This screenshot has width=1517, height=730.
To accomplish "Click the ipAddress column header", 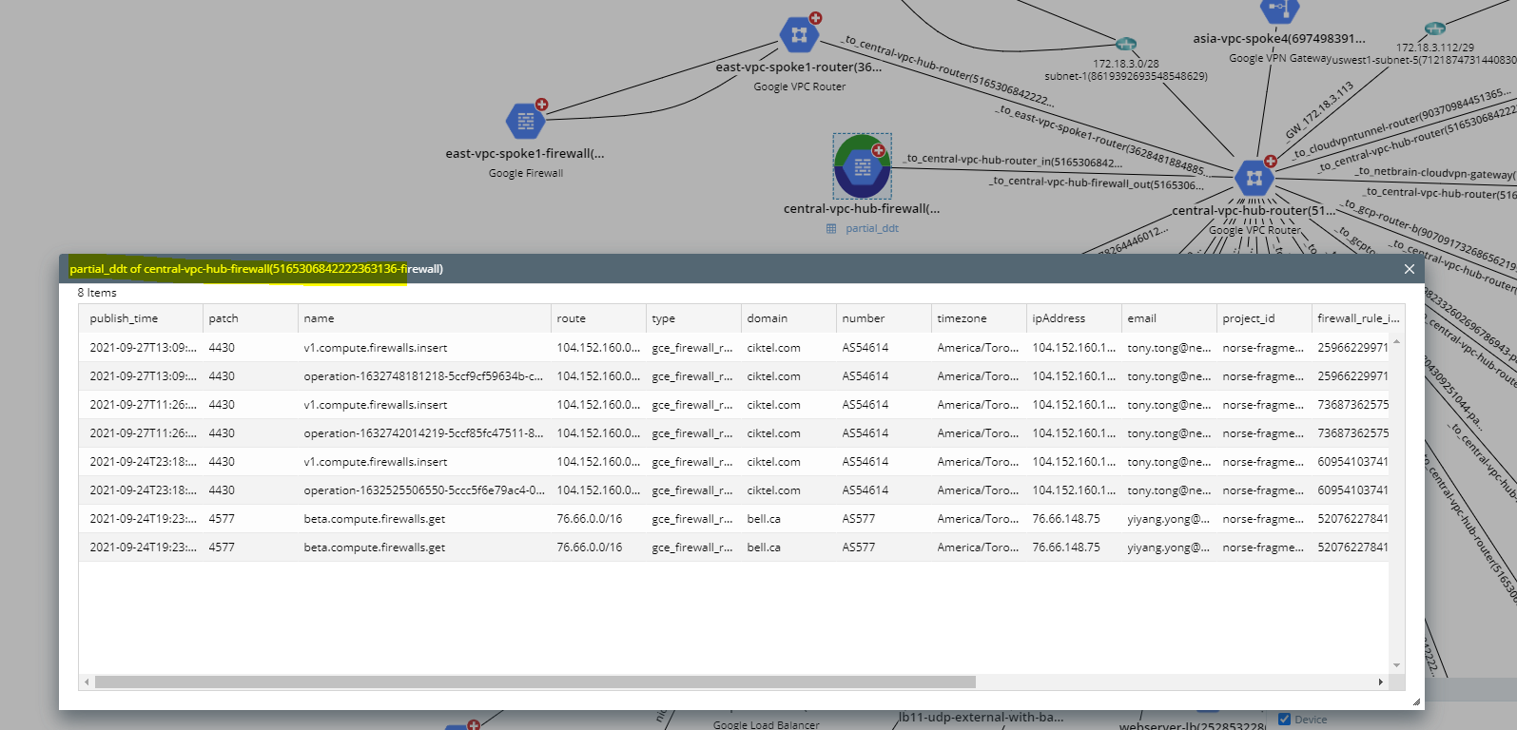I will (1074, 318).
